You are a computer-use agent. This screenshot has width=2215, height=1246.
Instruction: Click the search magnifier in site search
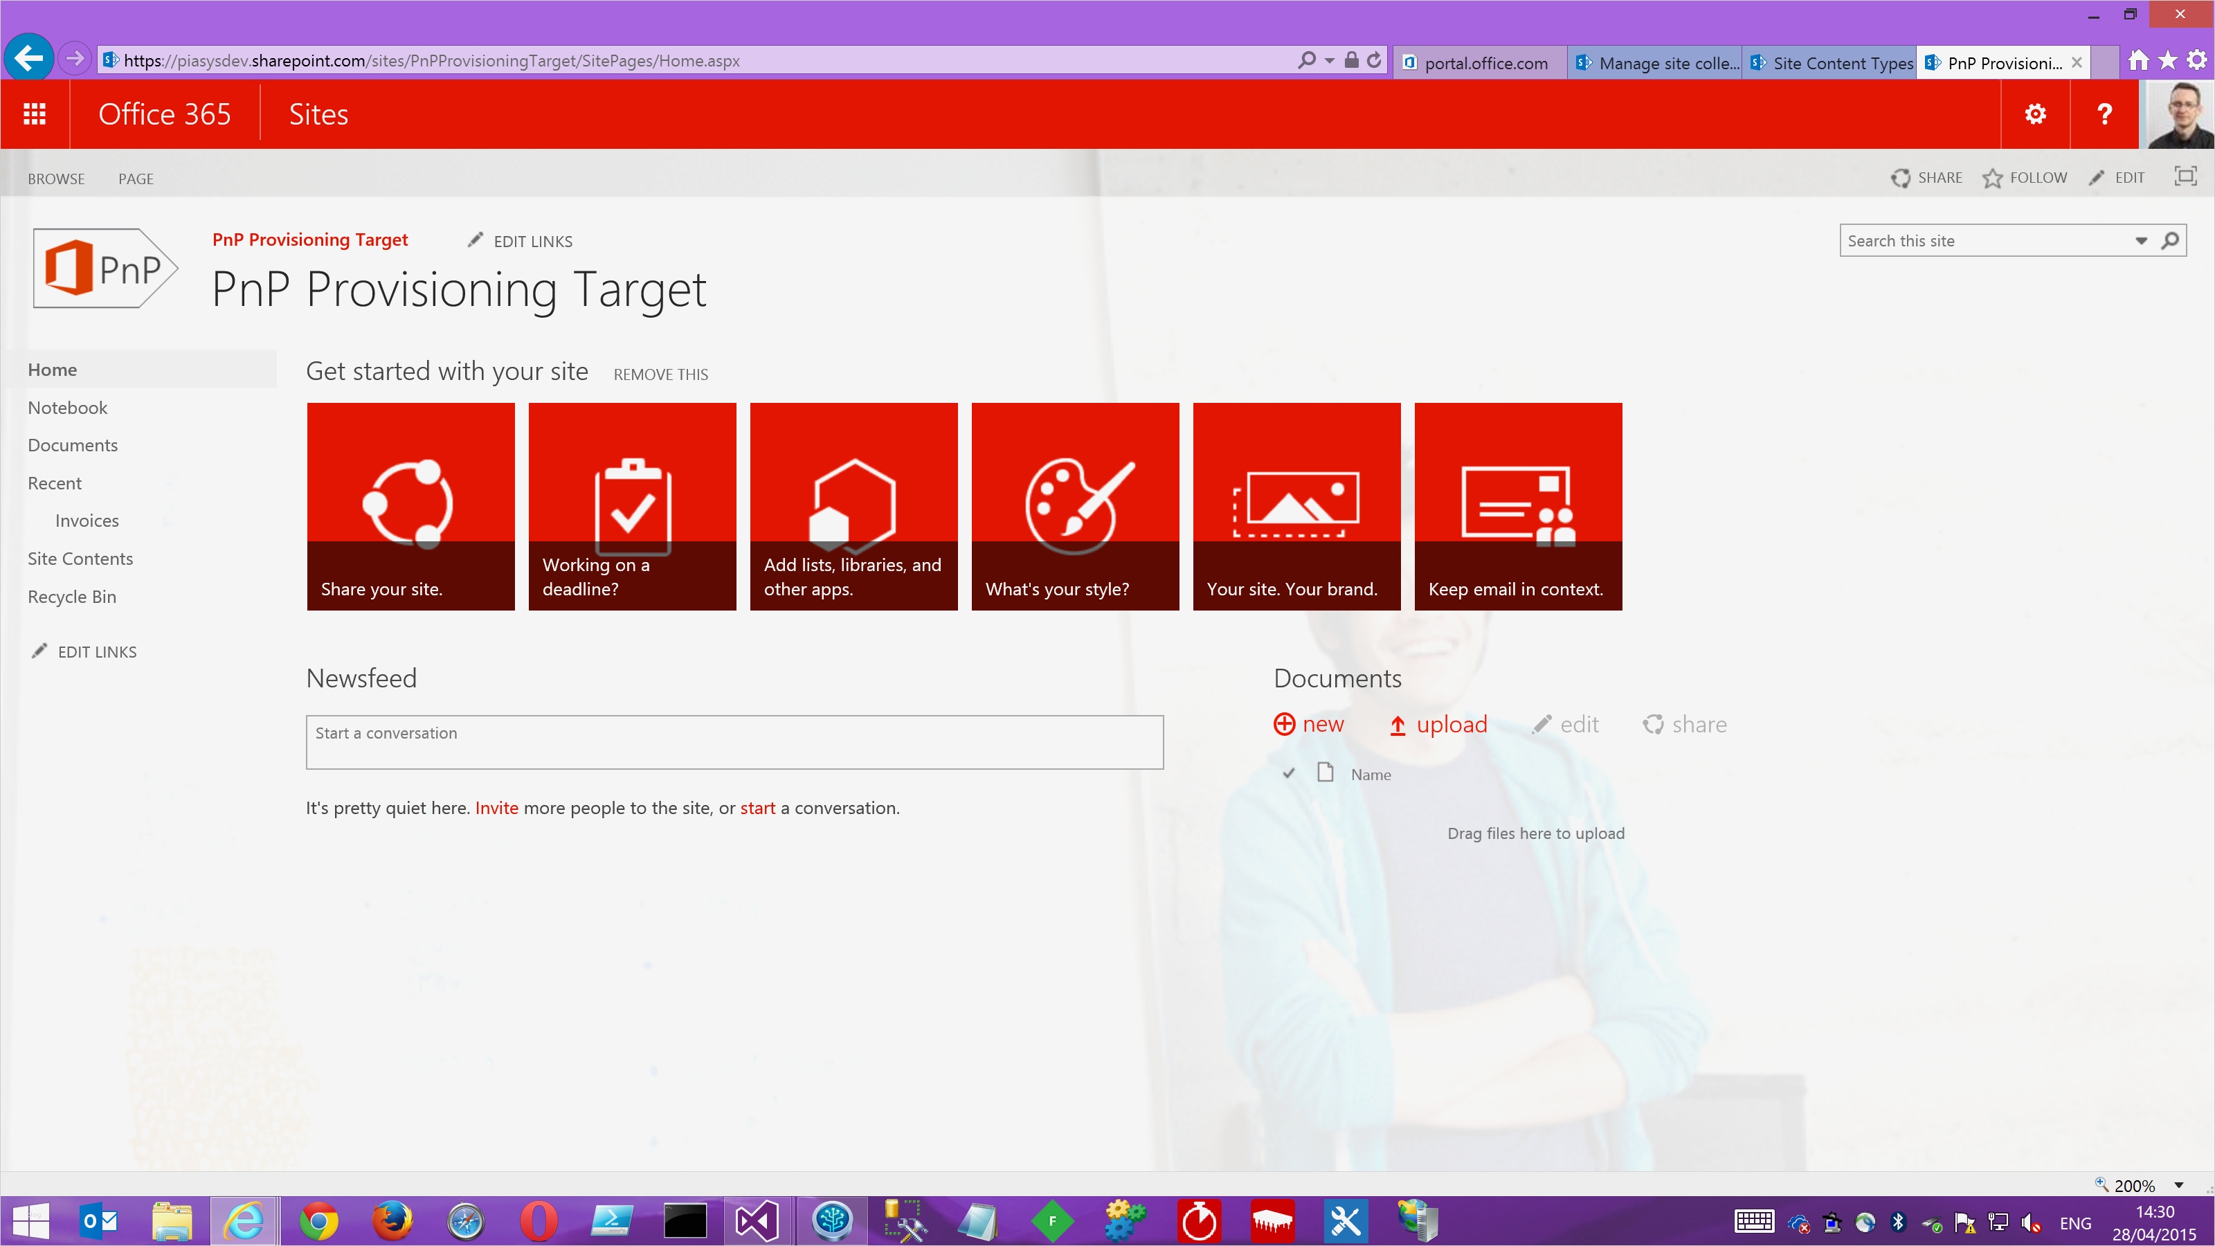(2169, 241)
